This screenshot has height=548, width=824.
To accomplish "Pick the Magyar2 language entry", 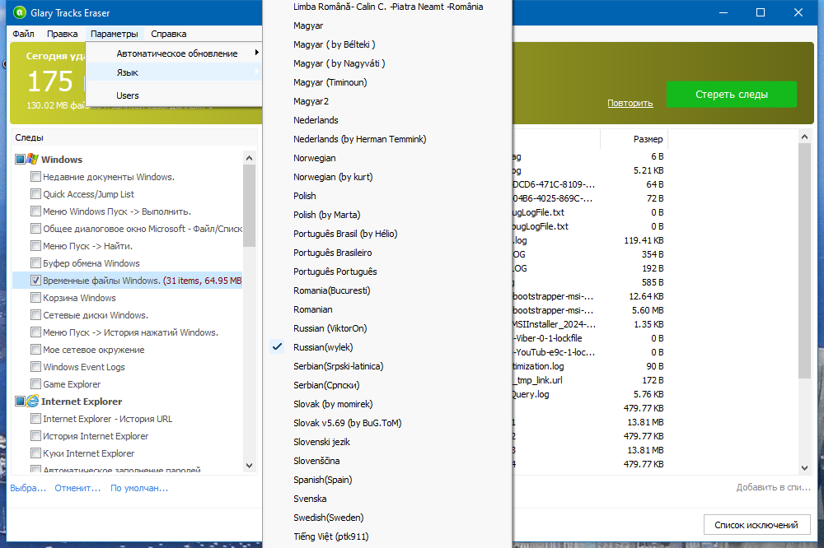I will coord(387,101).
